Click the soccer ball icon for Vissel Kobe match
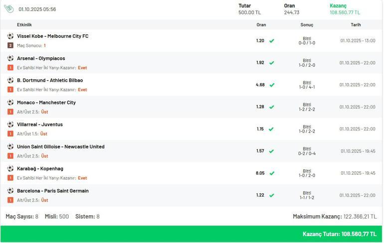The width and height of the screenshot is (384, 243). pyautogui.click(x=10, y=36)
